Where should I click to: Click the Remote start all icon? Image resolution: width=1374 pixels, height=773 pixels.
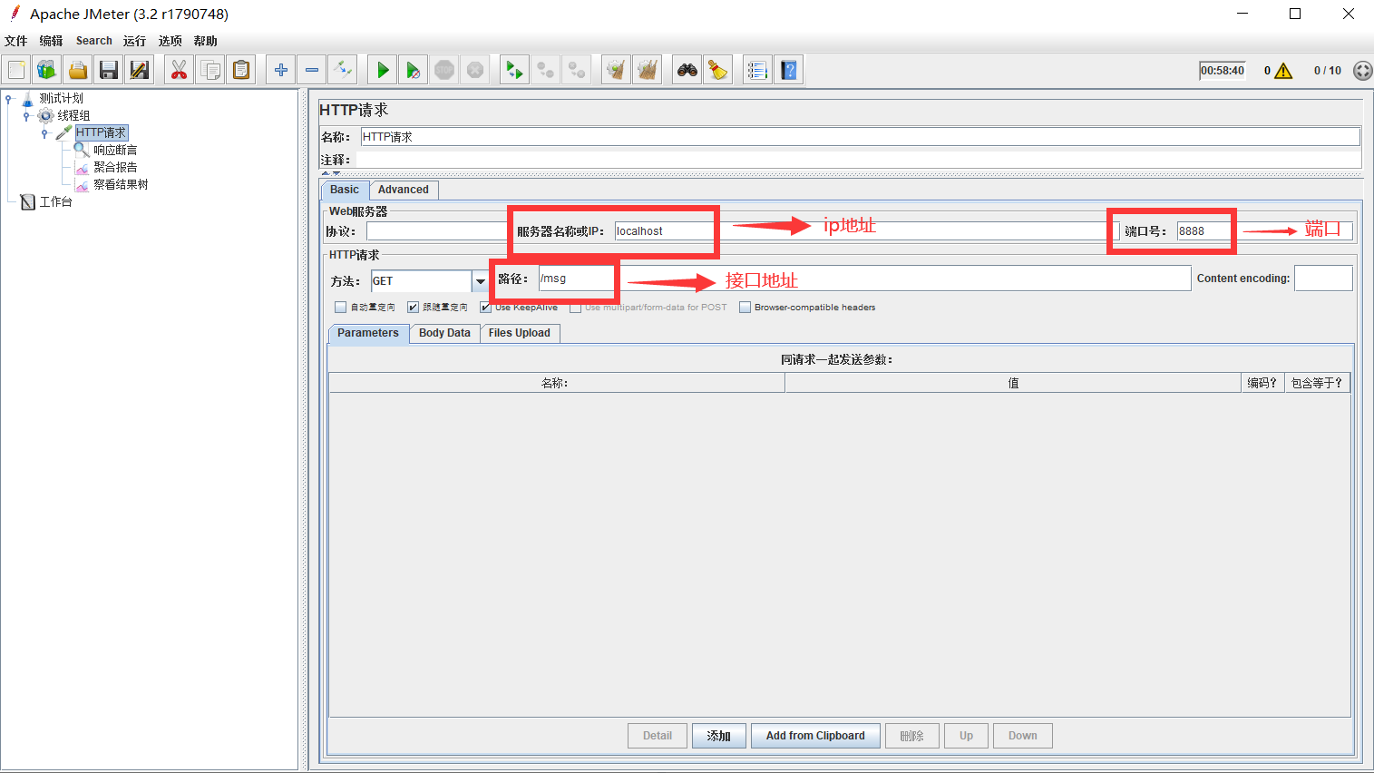tap(515, 70)
